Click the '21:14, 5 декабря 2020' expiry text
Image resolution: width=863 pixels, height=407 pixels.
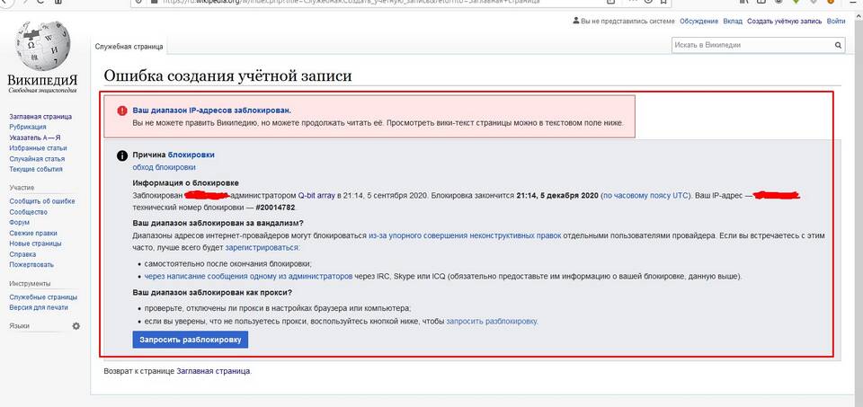(x=557, y=196)
